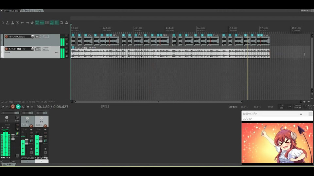Viewport: 314px width, 176px height.
Task: Toggle Item grouping link icon
Action: coord(42,23)
